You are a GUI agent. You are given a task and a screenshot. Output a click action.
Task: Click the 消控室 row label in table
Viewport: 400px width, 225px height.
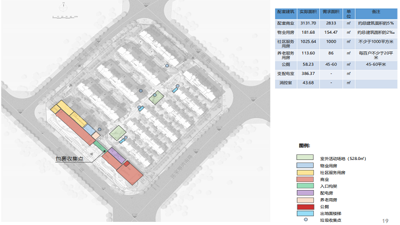(286, 83)
